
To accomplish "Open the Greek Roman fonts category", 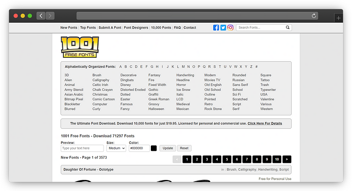I will 159,99.
